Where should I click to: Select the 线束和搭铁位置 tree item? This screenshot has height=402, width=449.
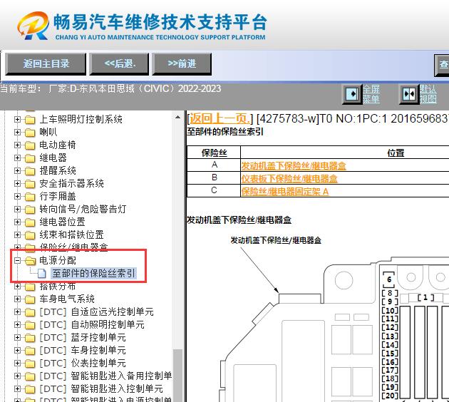71,234
